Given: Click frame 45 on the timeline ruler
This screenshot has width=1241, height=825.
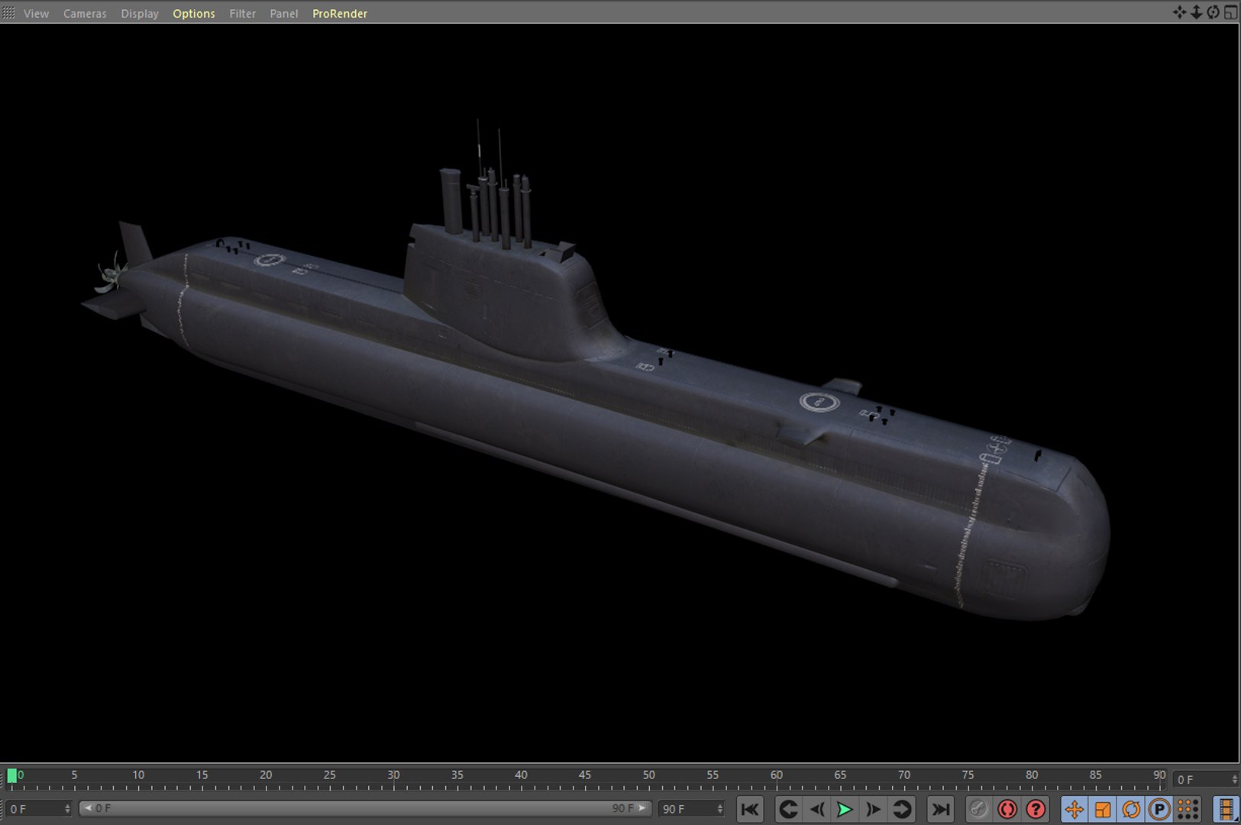Looking at the screenshot, I should 585,775.
